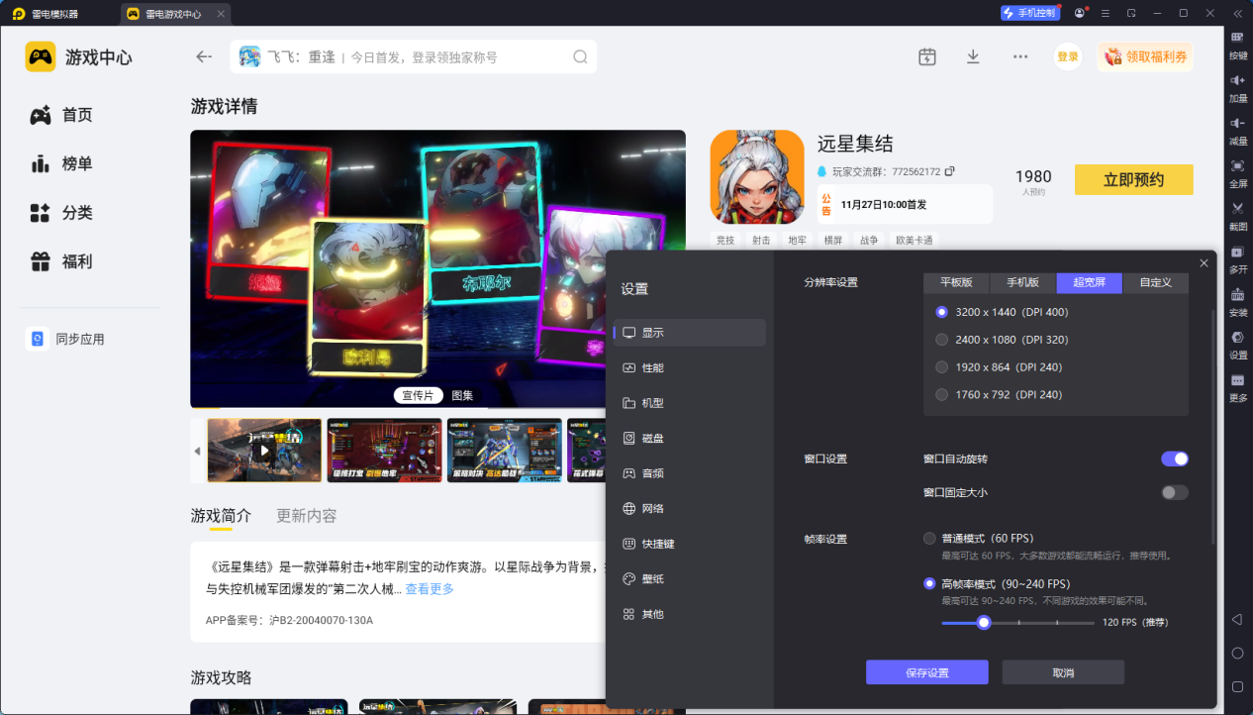Expand the three-dot more options menu

(x=1020, y=56)
